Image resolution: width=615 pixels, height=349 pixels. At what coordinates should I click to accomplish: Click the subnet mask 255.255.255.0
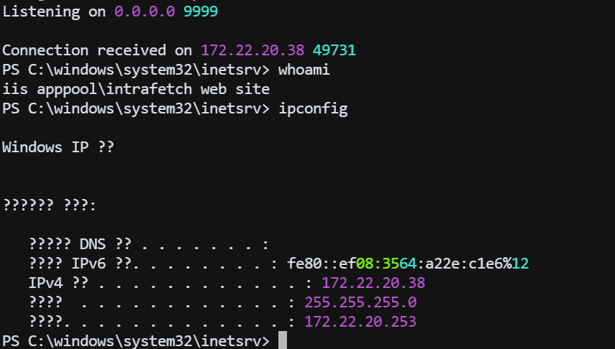[360, 302]
